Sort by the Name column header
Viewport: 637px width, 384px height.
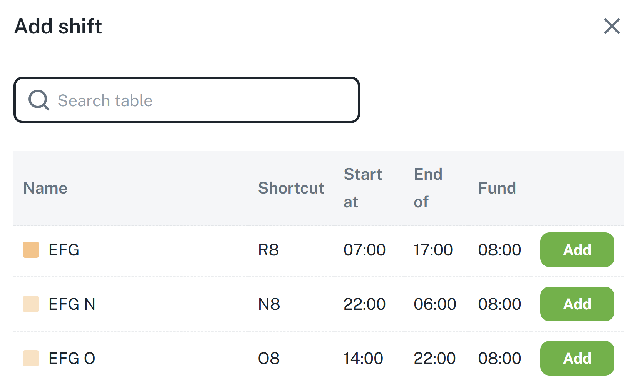click(45, 188)
